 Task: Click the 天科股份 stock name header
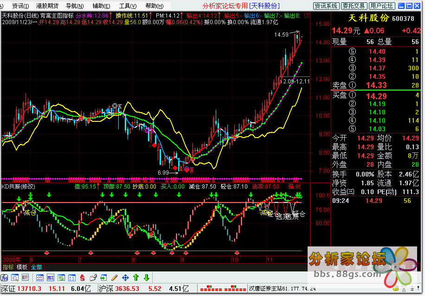pos(368,18)
